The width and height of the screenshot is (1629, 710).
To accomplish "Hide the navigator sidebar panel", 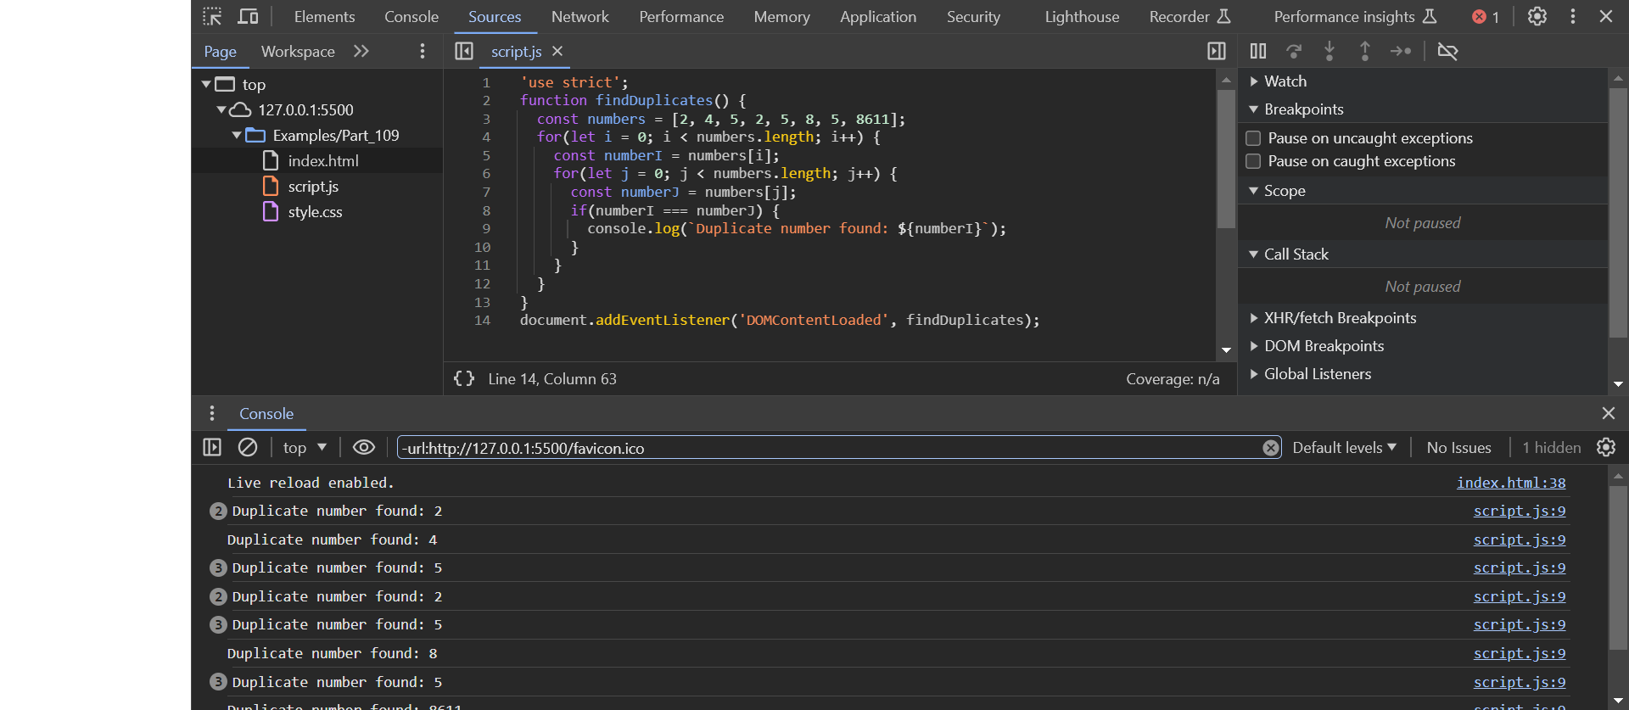I will click(464, 51).
